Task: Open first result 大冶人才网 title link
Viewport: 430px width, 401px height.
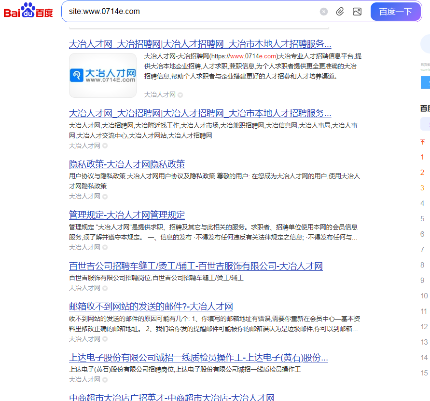Action: tap(200, 44)
